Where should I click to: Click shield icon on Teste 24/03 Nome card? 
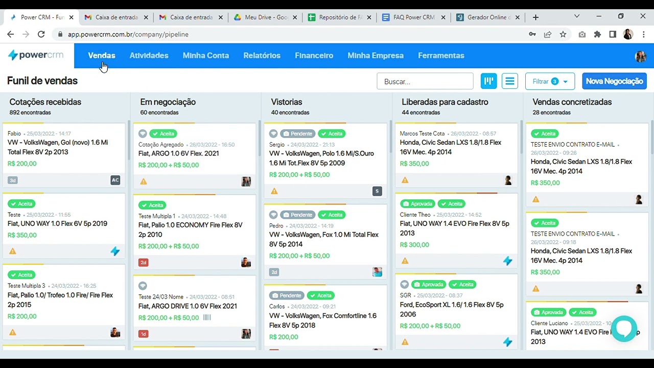(143, 286)
